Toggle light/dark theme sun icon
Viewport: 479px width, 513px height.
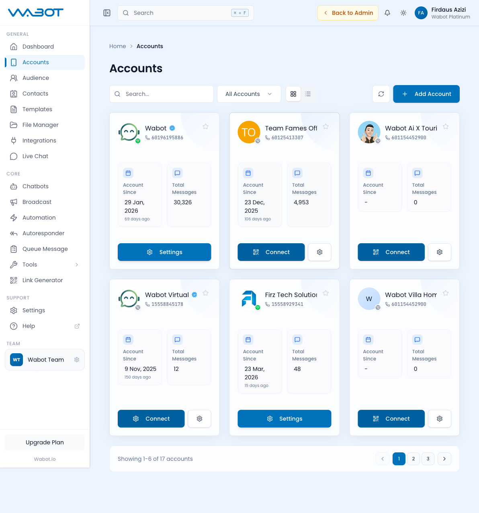tap(403, 13)
